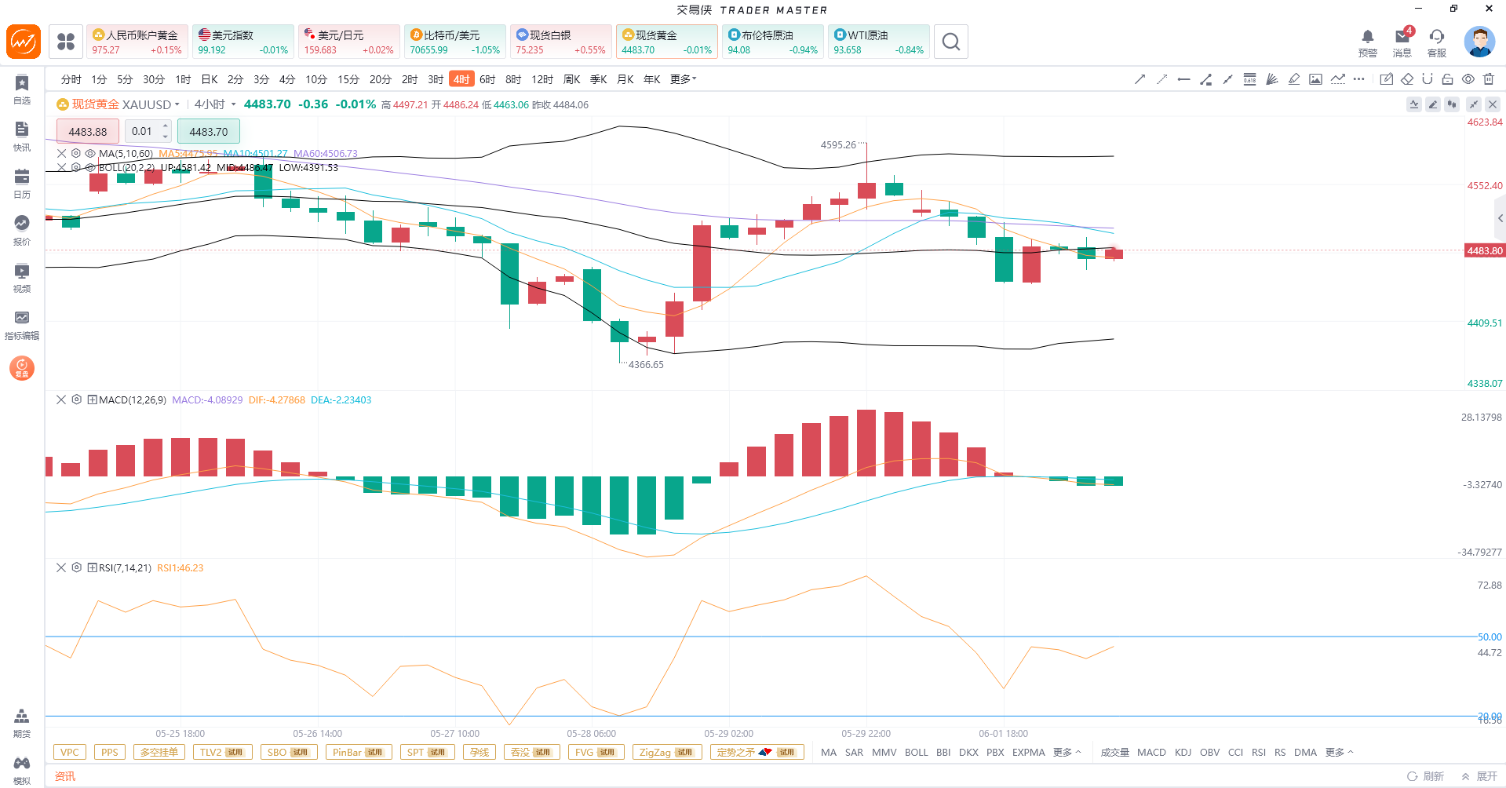Click the 0.01 lot size stepper field
The image size is (1506, 788).
pos(148,131)
